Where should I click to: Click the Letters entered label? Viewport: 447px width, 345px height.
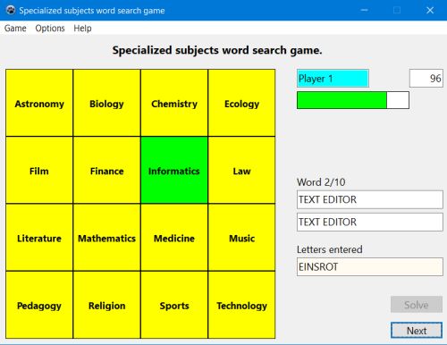(x=330, y=249)
